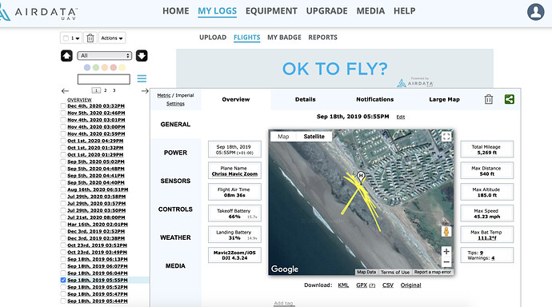Screen dimensions: 552x307
Task: Click the Add tag field below downloads
Action: pos(283,303)
